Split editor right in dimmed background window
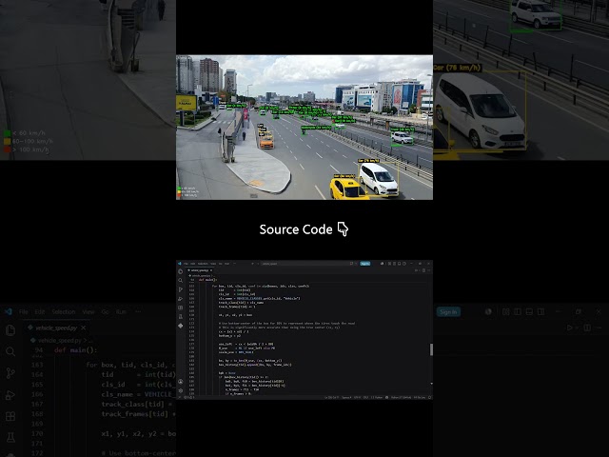 click(x=587, y=328)
